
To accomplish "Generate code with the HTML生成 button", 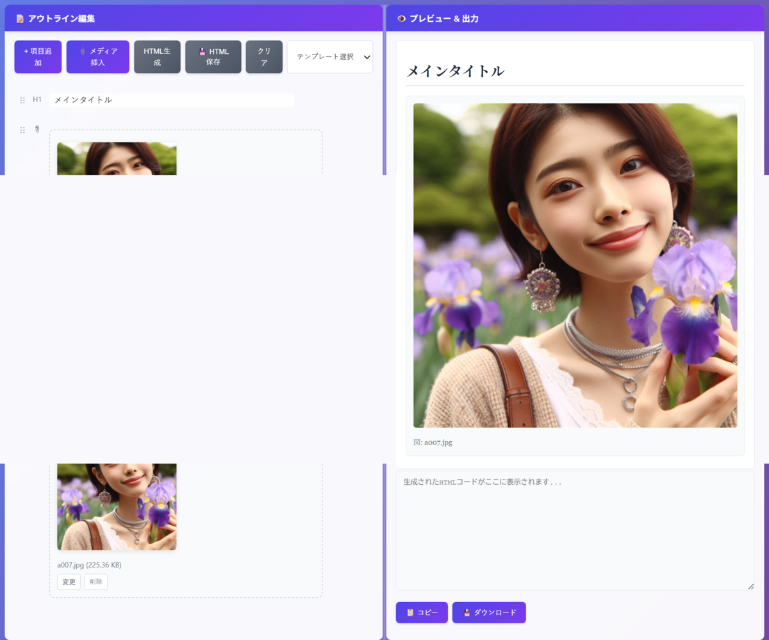I will point(157,57).
